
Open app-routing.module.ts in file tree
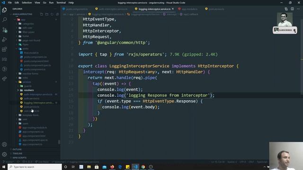point(35,127)
